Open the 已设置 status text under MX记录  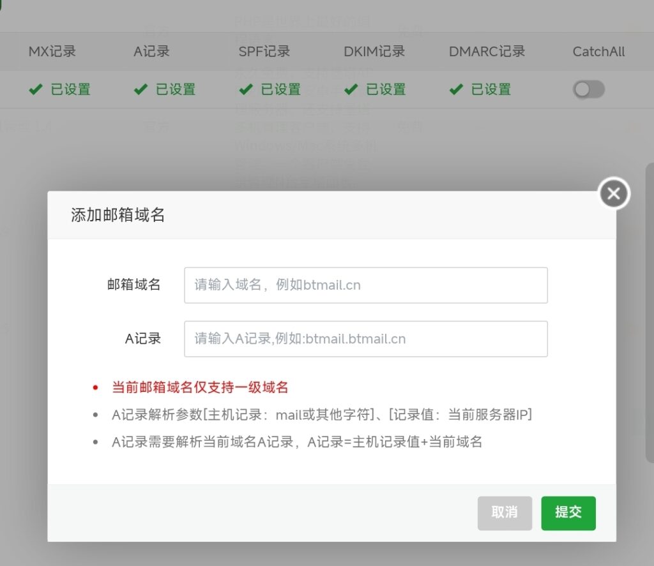pos(70,90)
